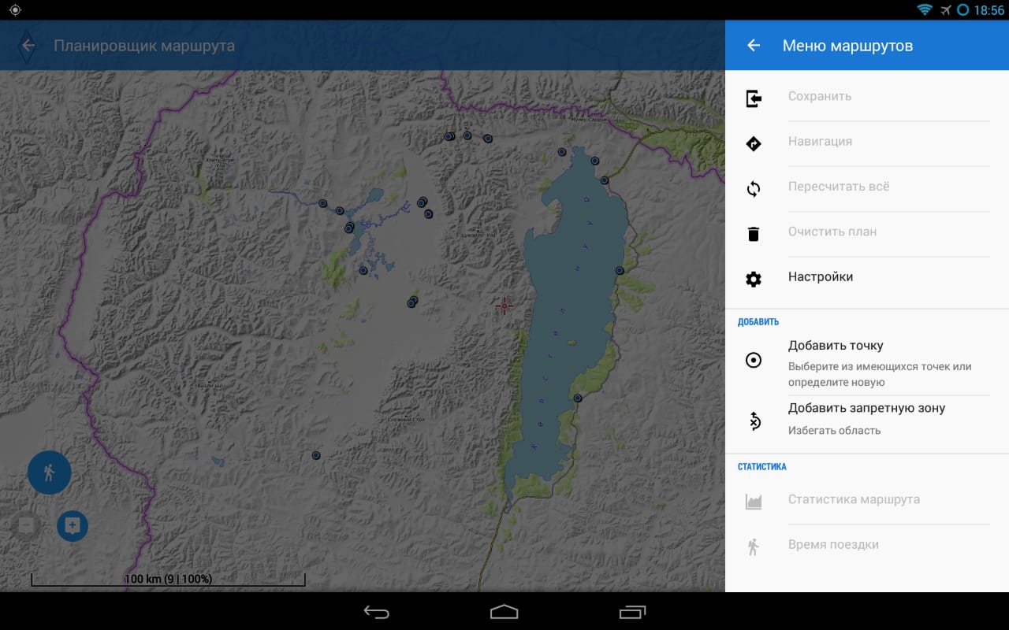The width and height of the screenshot is (1009, 630).
Task: Click the Пересчитать всё refresh icon
Action: pos(754,189)
